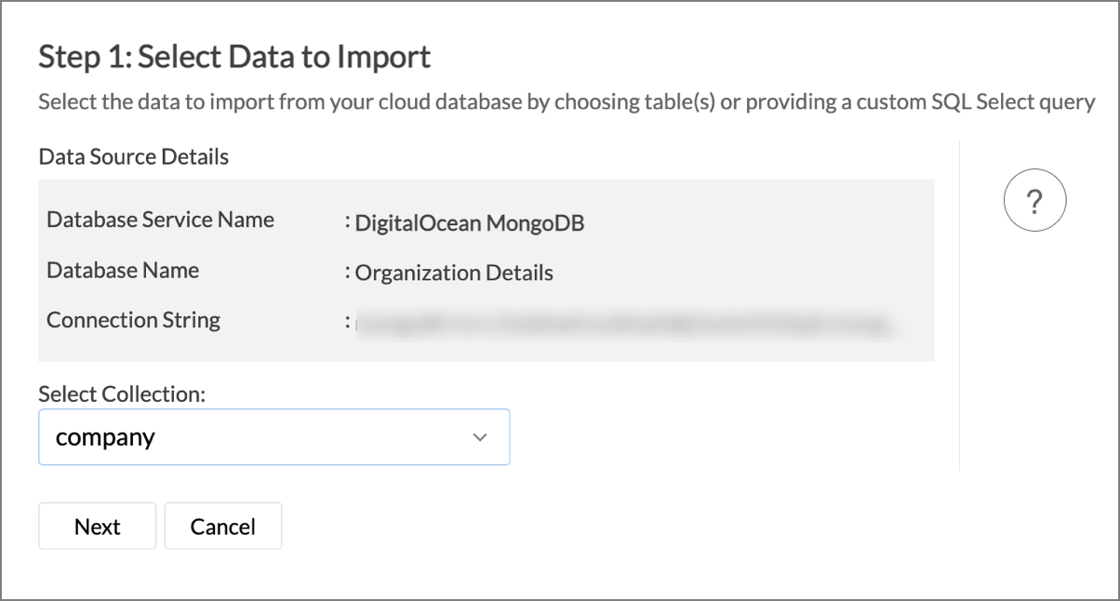
Task: Click the 'Step 1: Select Data to Import' heading
Action: pyautogui.click(x=234, y=58)
